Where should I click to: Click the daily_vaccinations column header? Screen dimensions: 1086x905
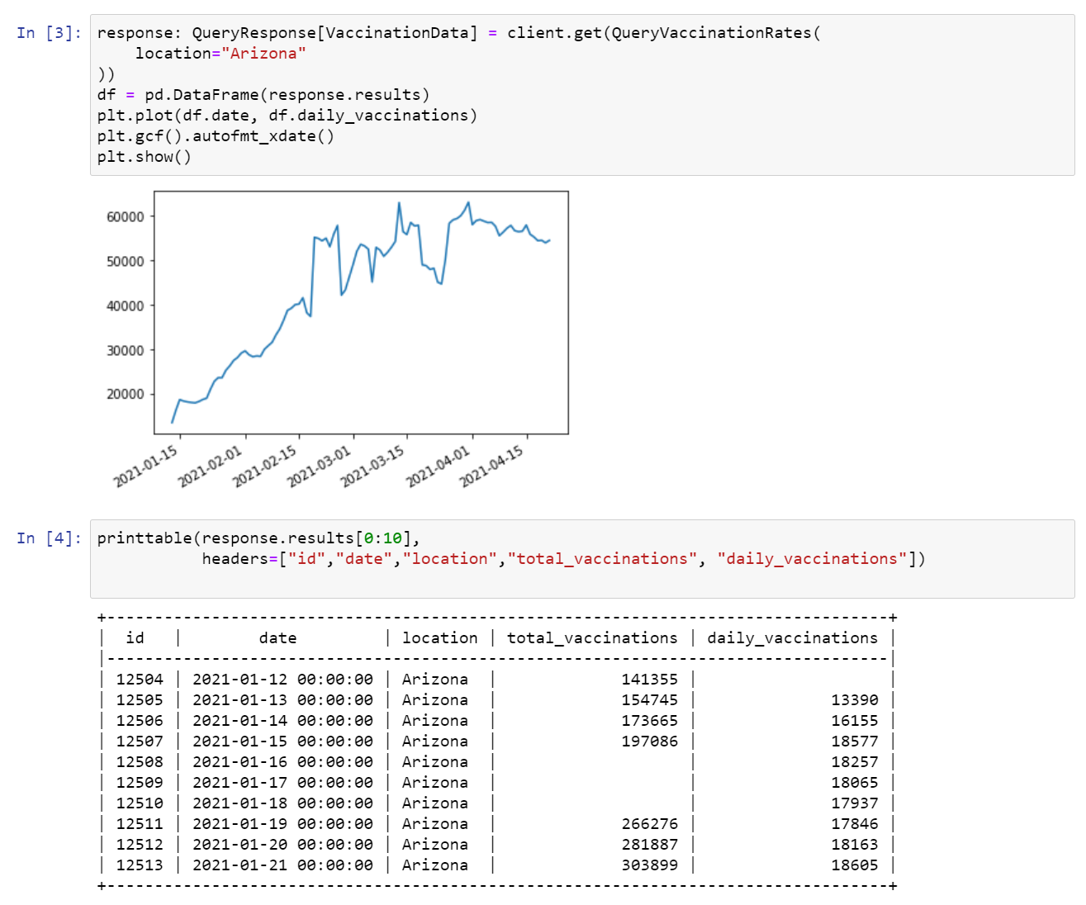[792, 638]
